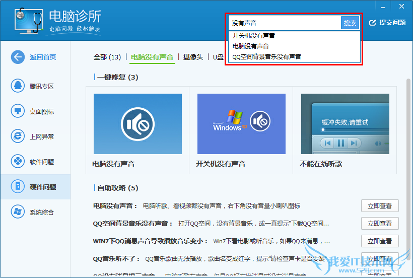This screenshot has height=278, width=413.
Task: Close the 电脑诊所 window
Action: [401, 7]
